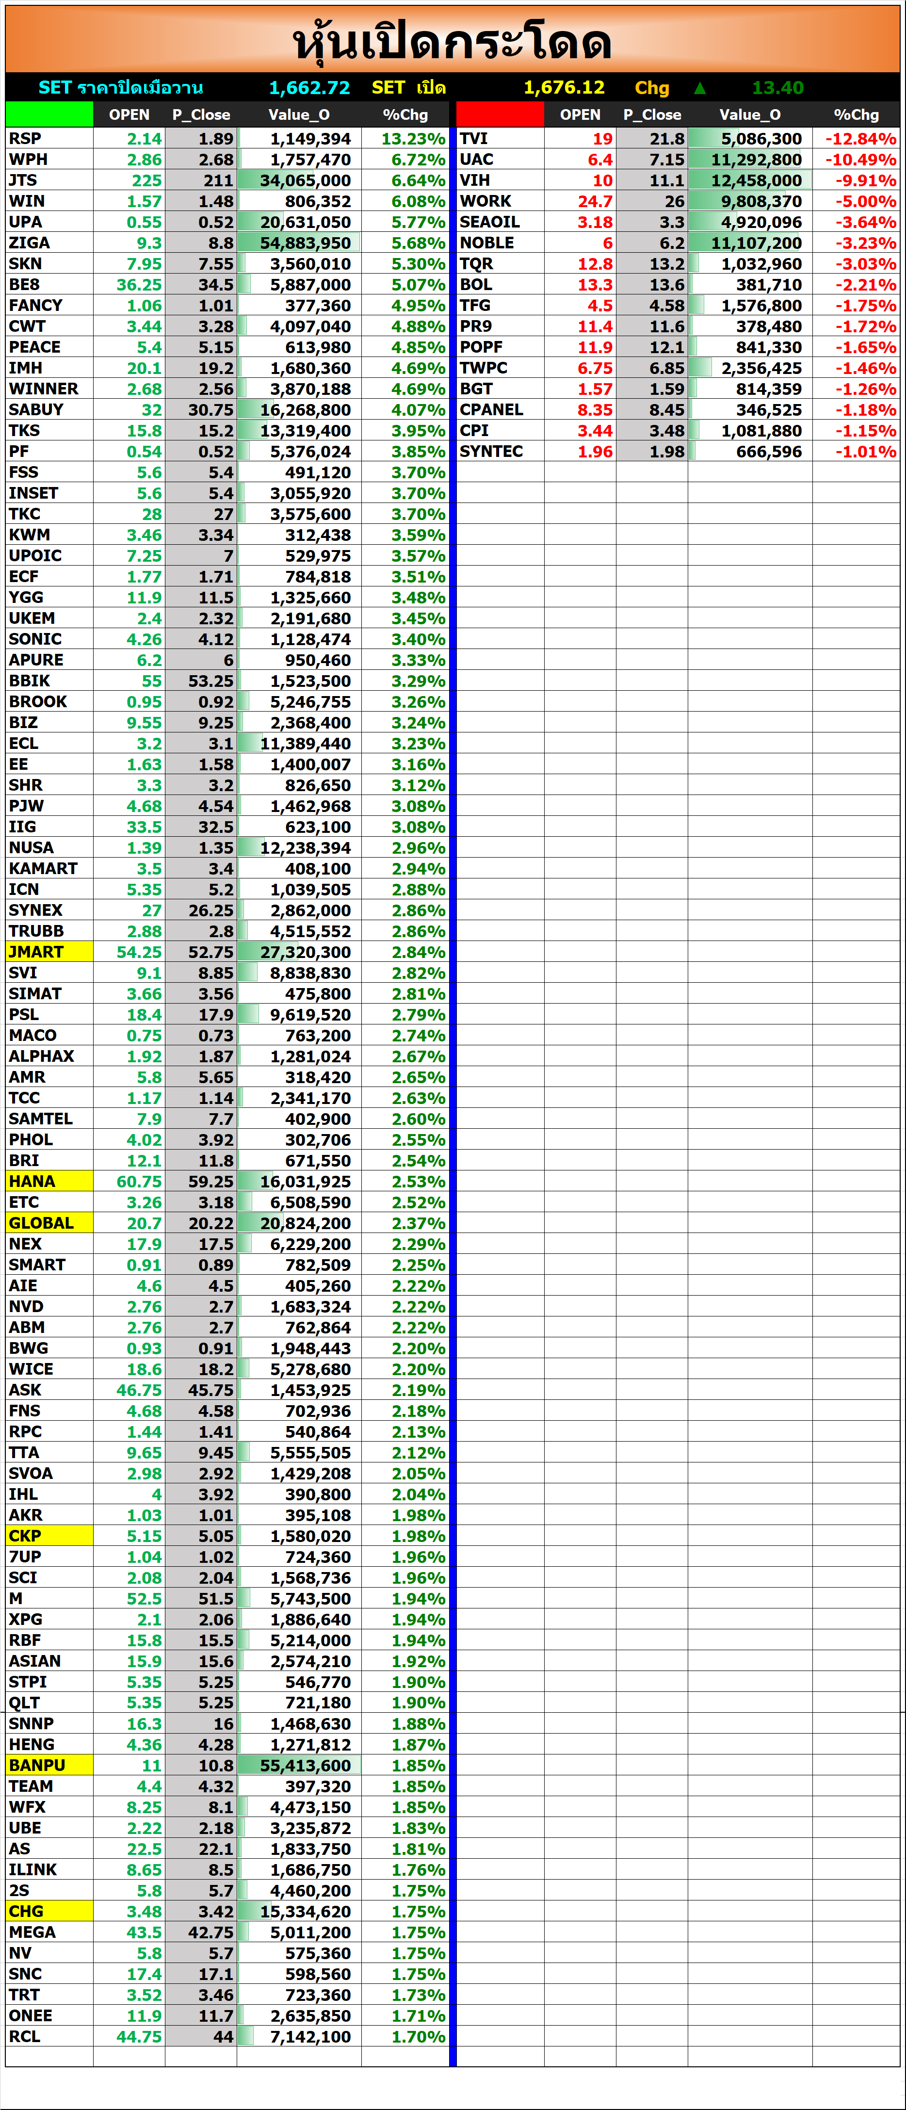Click the Value_O header in gainers table
This screenshot has height=2110, width=906.
tap(299, 114)
